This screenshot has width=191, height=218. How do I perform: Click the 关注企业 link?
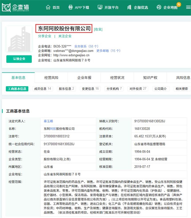pyautogui.click(x=65, y=36)
